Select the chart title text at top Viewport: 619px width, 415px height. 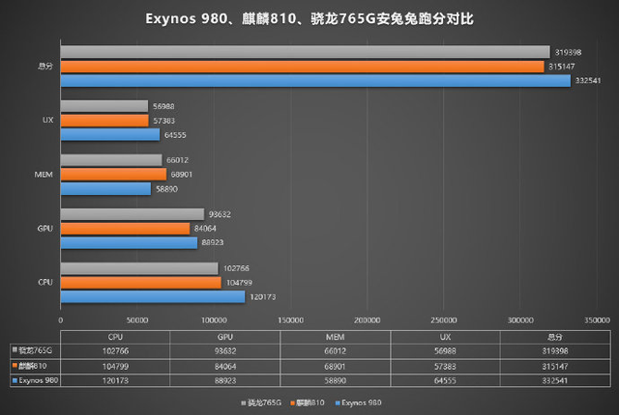(309, 18)
